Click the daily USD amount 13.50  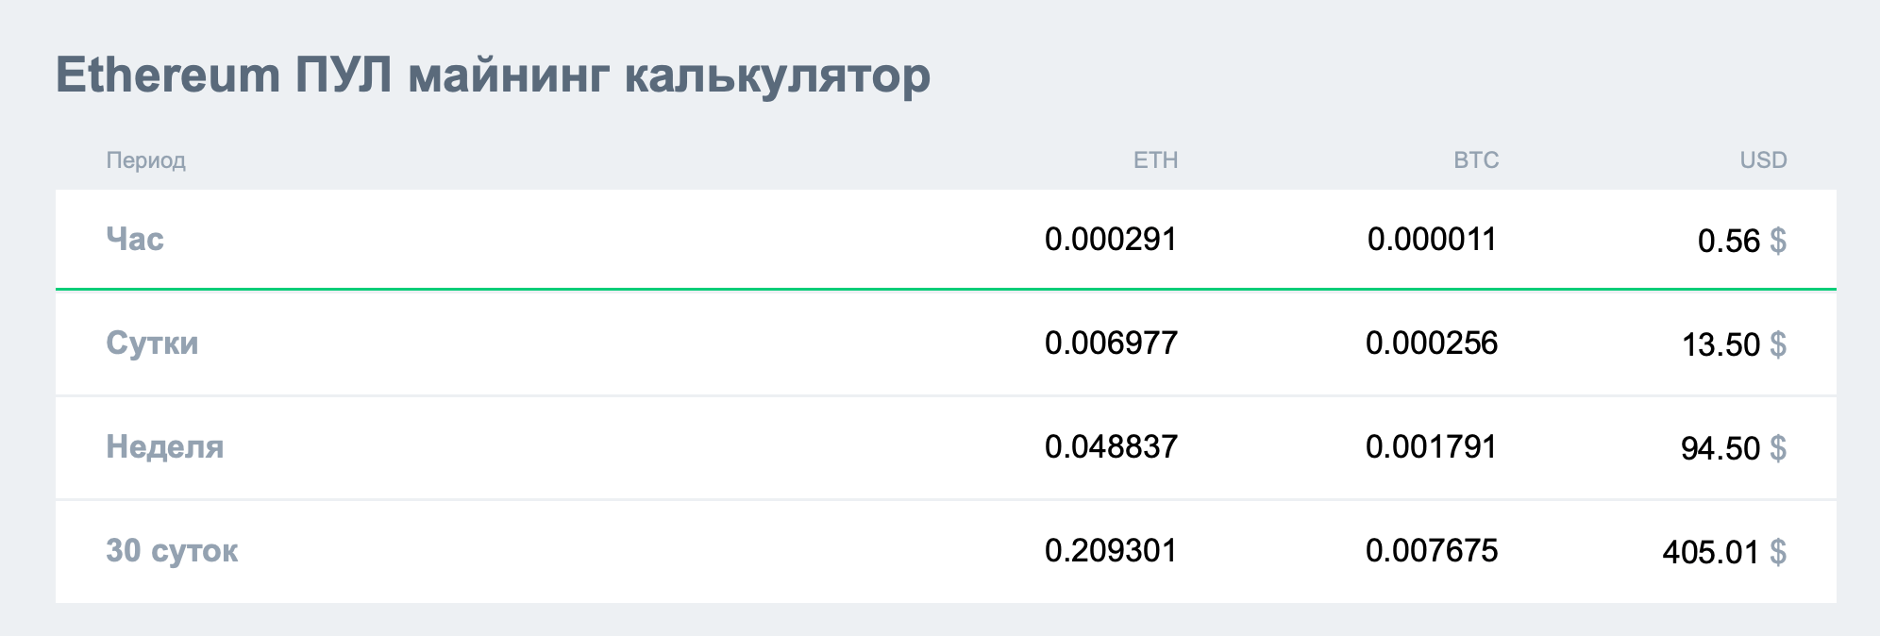1721,345
